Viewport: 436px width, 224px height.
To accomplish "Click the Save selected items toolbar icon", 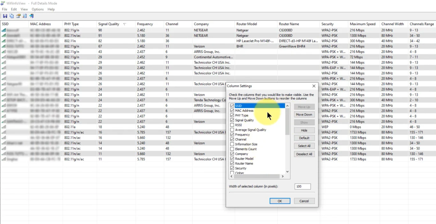I will tap(5, 16).
